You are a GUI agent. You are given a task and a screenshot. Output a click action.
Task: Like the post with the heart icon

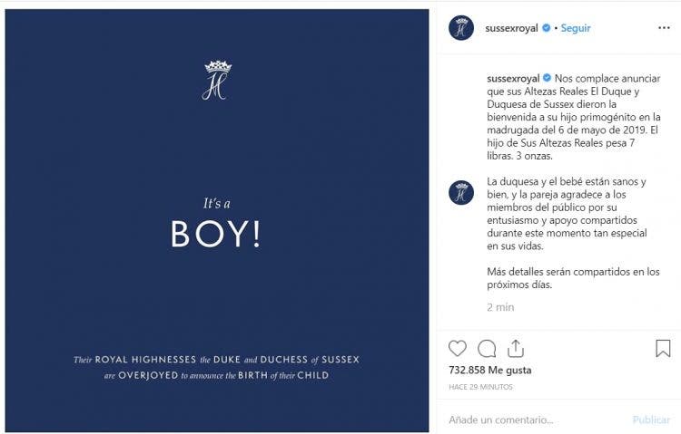pos(458,349)
